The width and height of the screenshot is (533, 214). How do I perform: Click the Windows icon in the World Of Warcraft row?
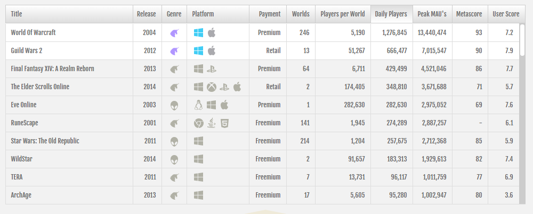pos(198,33)
